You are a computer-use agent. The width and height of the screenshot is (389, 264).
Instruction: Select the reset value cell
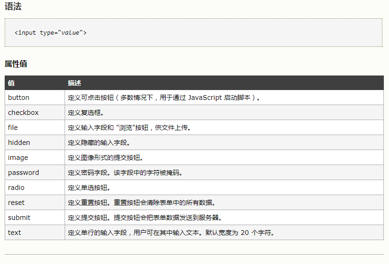tap(35, 203)
